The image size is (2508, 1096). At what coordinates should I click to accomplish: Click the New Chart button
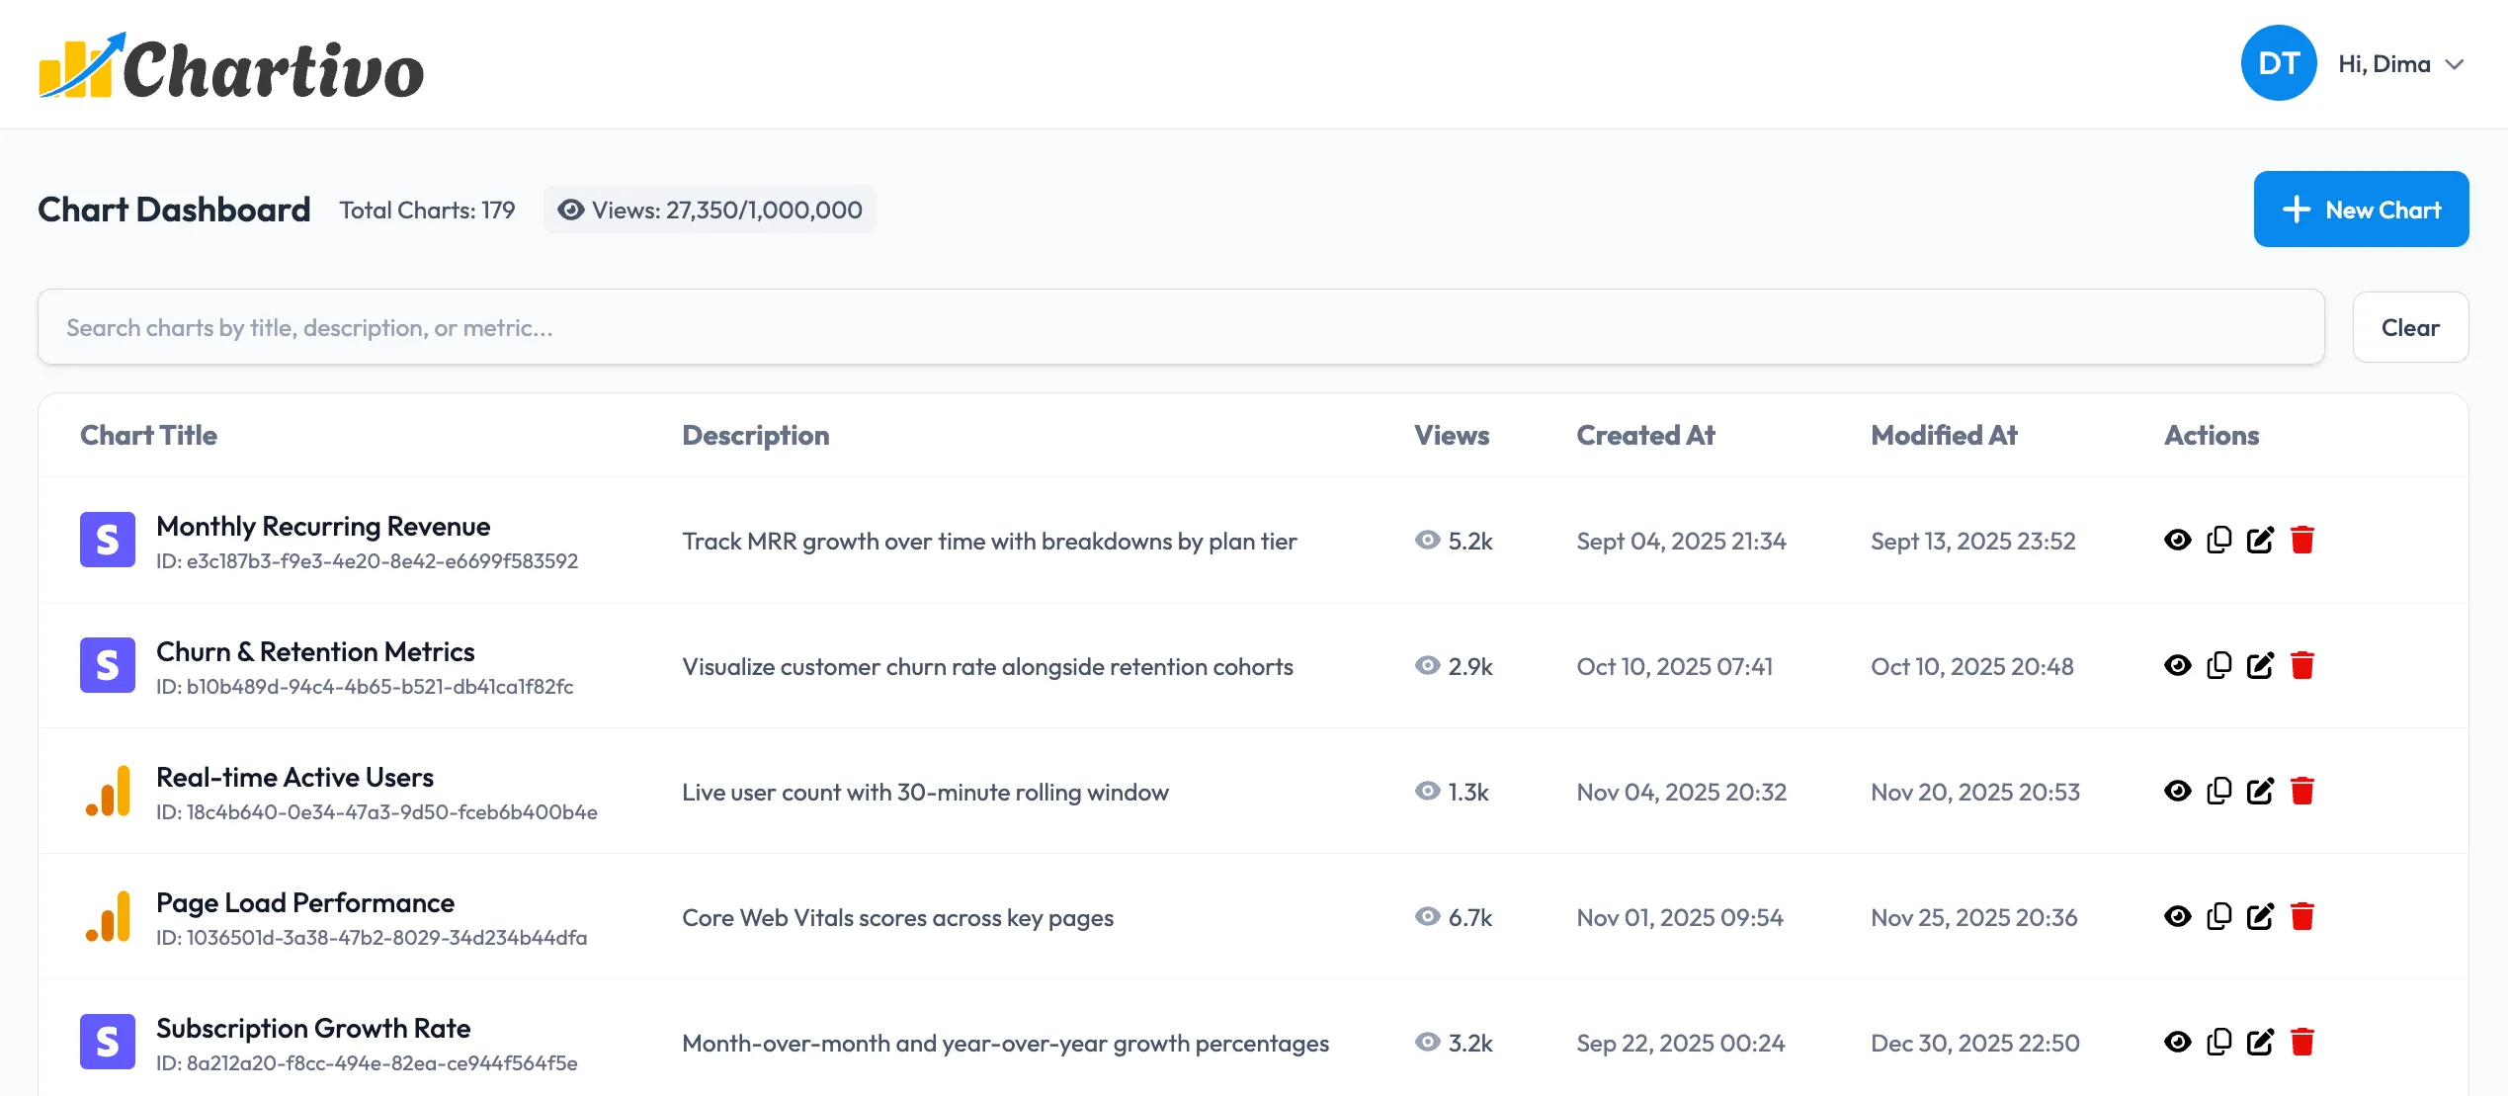click(x=2361, y=209)
